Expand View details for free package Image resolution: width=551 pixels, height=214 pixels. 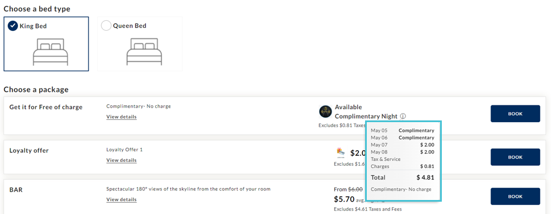tap(122, 117)
